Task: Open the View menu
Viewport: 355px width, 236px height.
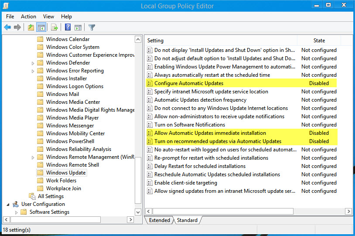Action: point(48,17)
